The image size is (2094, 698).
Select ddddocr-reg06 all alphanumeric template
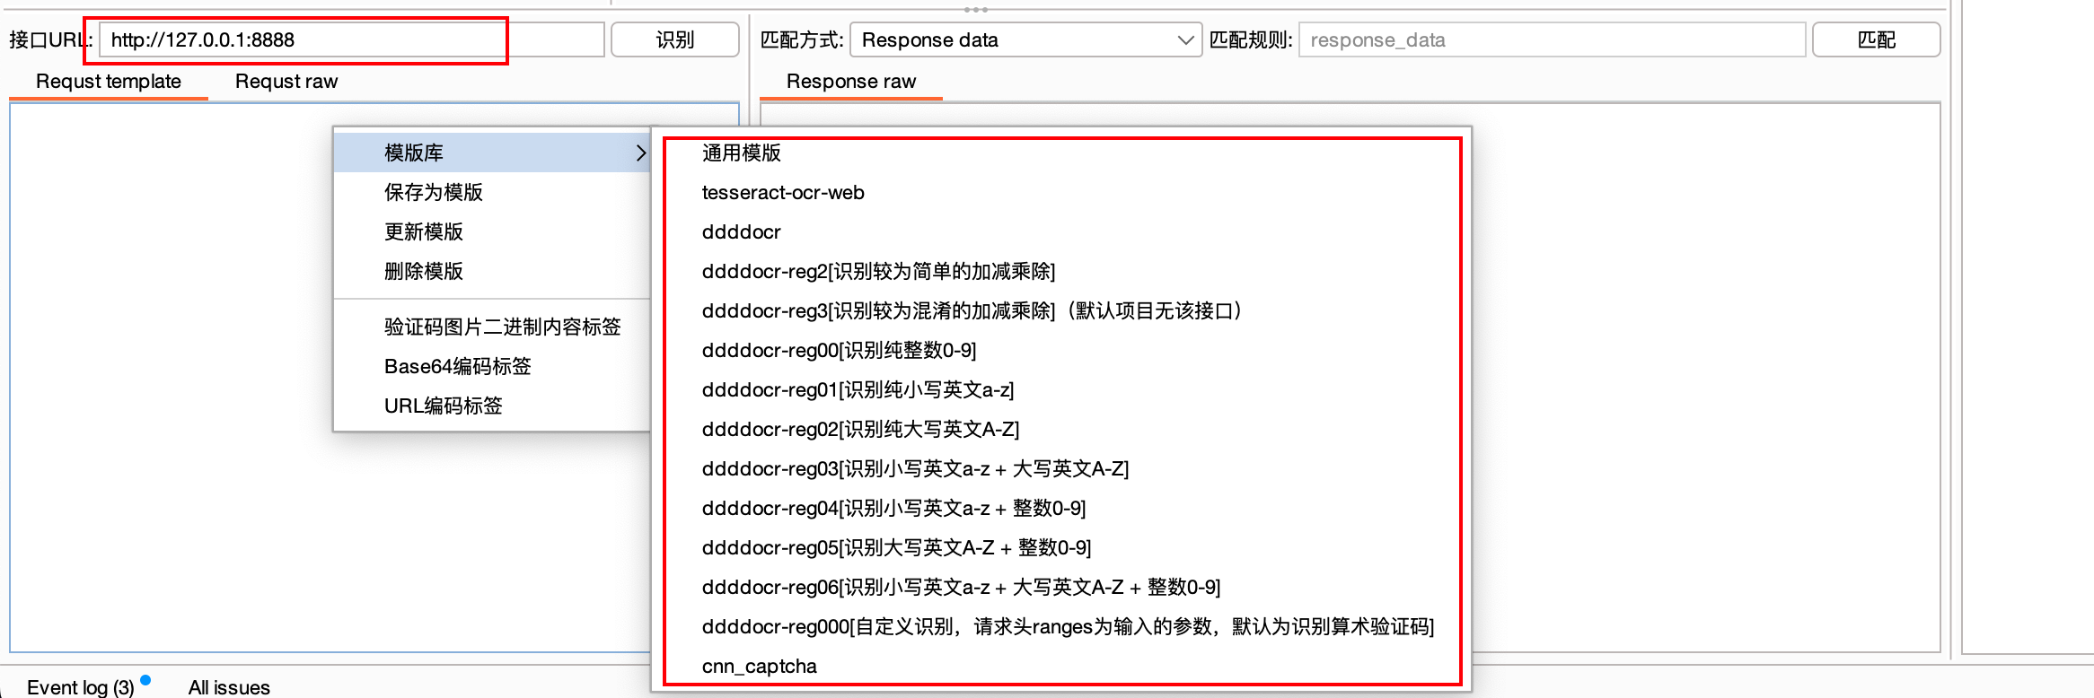(x=1061, y=587)
